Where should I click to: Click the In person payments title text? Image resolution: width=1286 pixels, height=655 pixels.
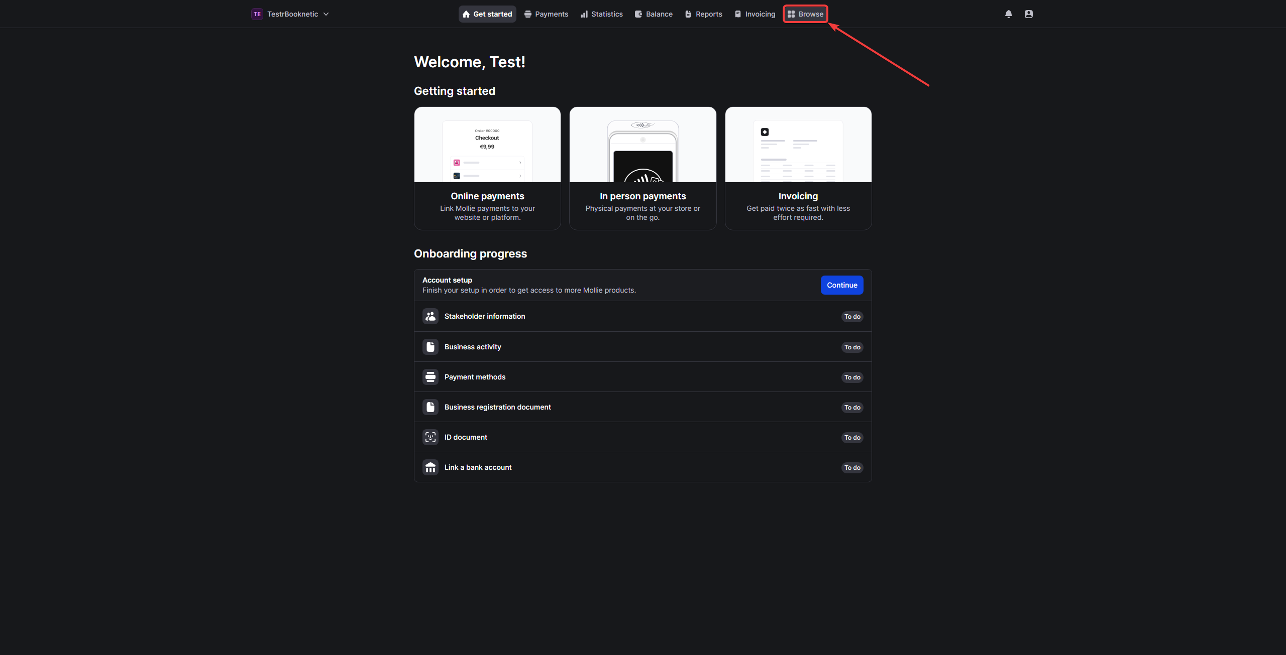pos(642,196)
